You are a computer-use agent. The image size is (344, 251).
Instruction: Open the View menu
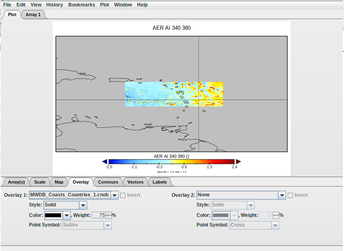tap(36, 4)
